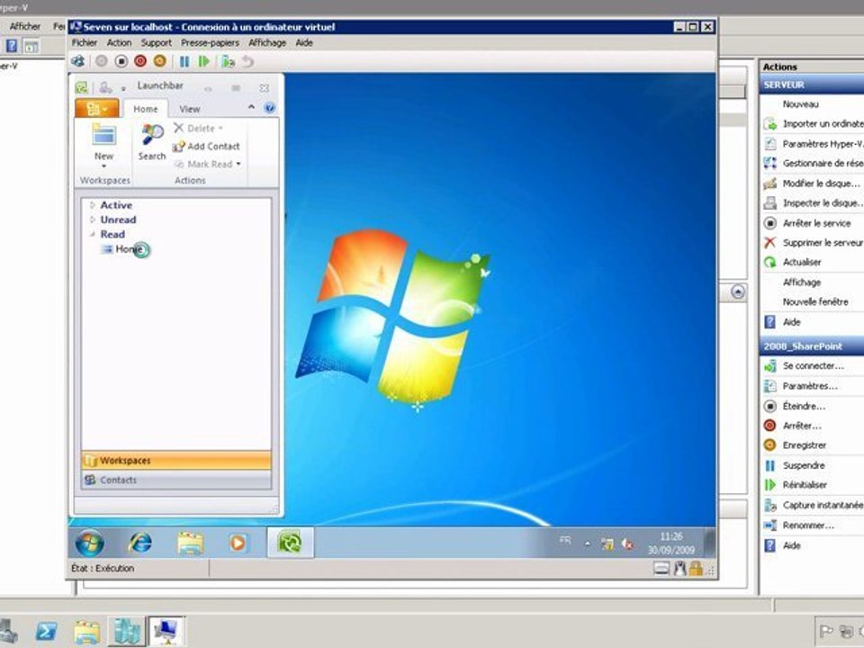Open the Afficher menu in Hyper-V Manager
The width and height of the screenshot is (864, 648).
click(25, 26)
